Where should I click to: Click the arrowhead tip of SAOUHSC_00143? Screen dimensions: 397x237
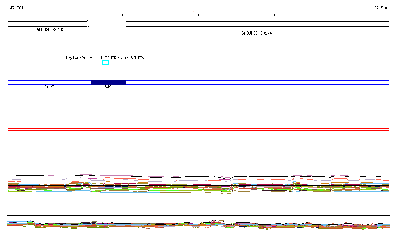90,24
